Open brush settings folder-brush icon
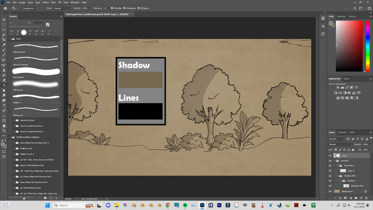 coord(48,24)
